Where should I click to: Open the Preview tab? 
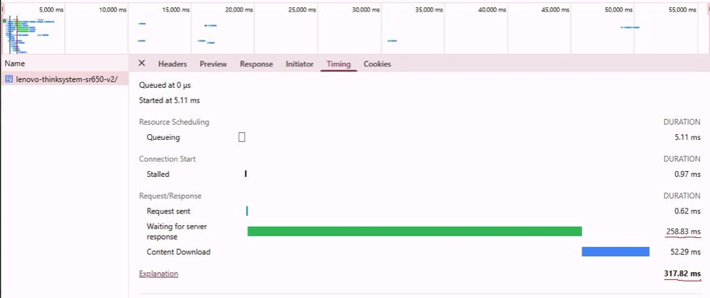click(213, 64)
